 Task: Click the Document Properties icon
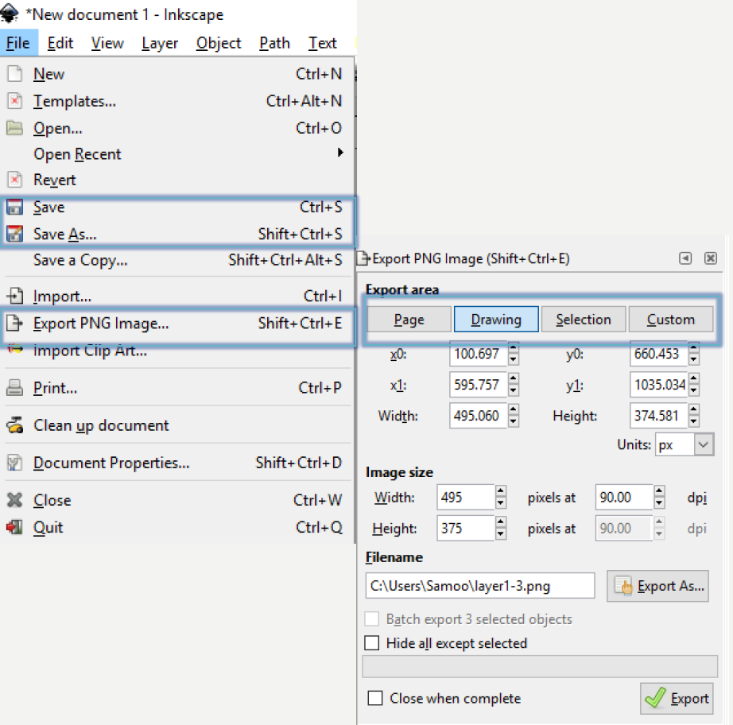14,463
